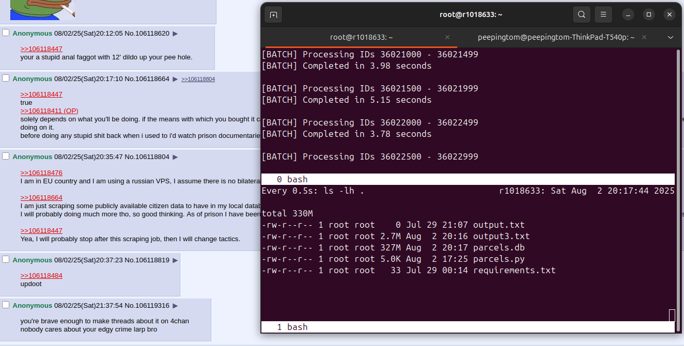Tick the checkbox for post No.106119316
This screenshot has width=684, height=346.
(x=6, y=305)
